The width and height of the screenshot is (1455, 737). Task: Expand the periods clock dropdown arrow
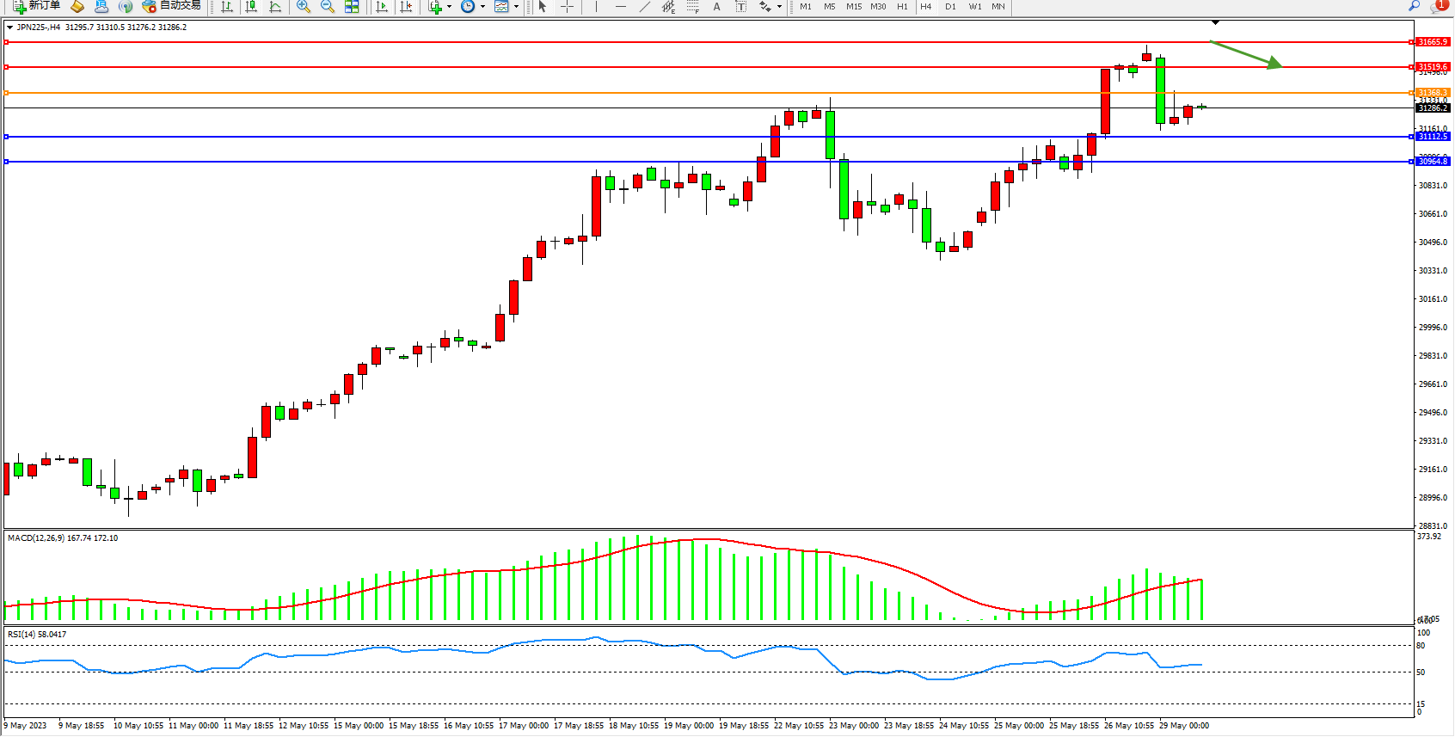482,7
